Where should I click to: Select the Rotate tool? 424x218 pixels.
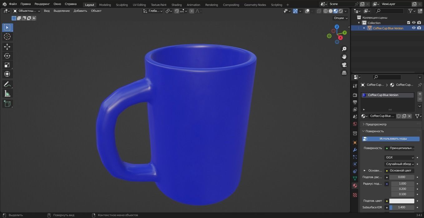tap(7, 56)
